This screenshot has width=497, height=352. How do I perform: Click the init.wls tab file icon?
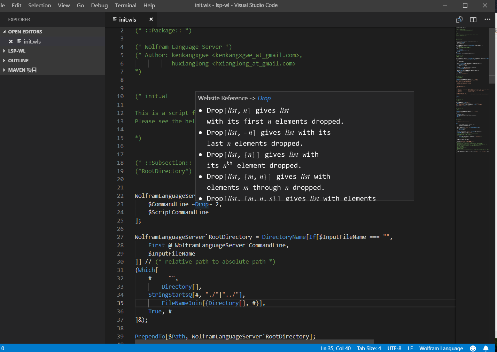(x=115, y=19)
